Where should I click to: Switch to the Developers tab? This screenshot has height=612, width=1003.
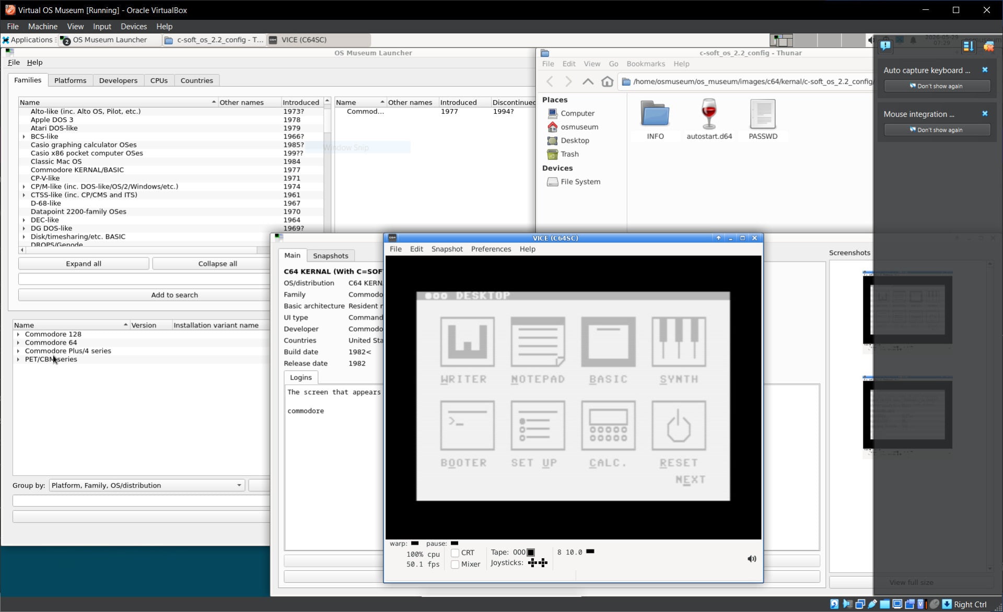(x=118, y=80)
